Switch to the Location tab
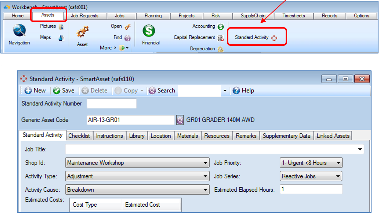Viewport: 380px width, 214px height. click(161, 136)
